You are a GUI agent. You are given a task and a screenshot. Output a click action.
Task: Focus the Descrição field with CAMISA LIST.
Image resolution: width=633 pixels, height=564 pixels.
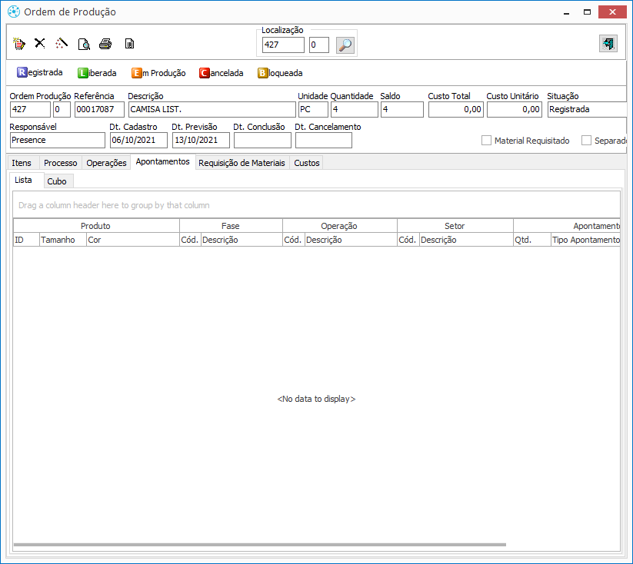coord(212,109)
